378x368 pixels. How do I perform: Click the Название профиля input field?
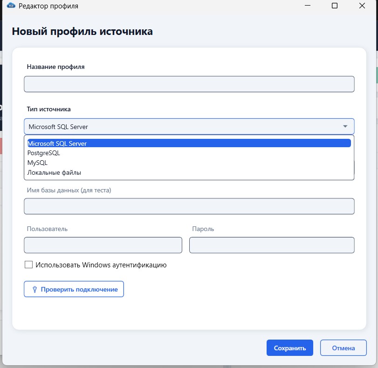(x=189, y=84)
